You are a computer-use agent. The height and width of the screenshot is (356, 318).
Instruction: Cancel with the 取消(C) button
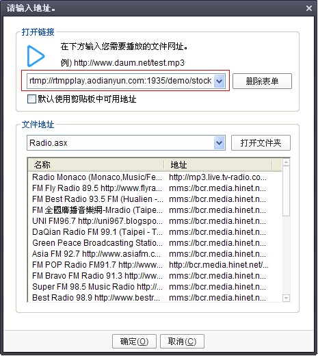coord(182,342)
